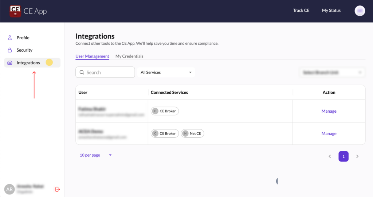Screen dimensions: 373x197
Task: Click the CE App logo icon
Action: point(15,11)
